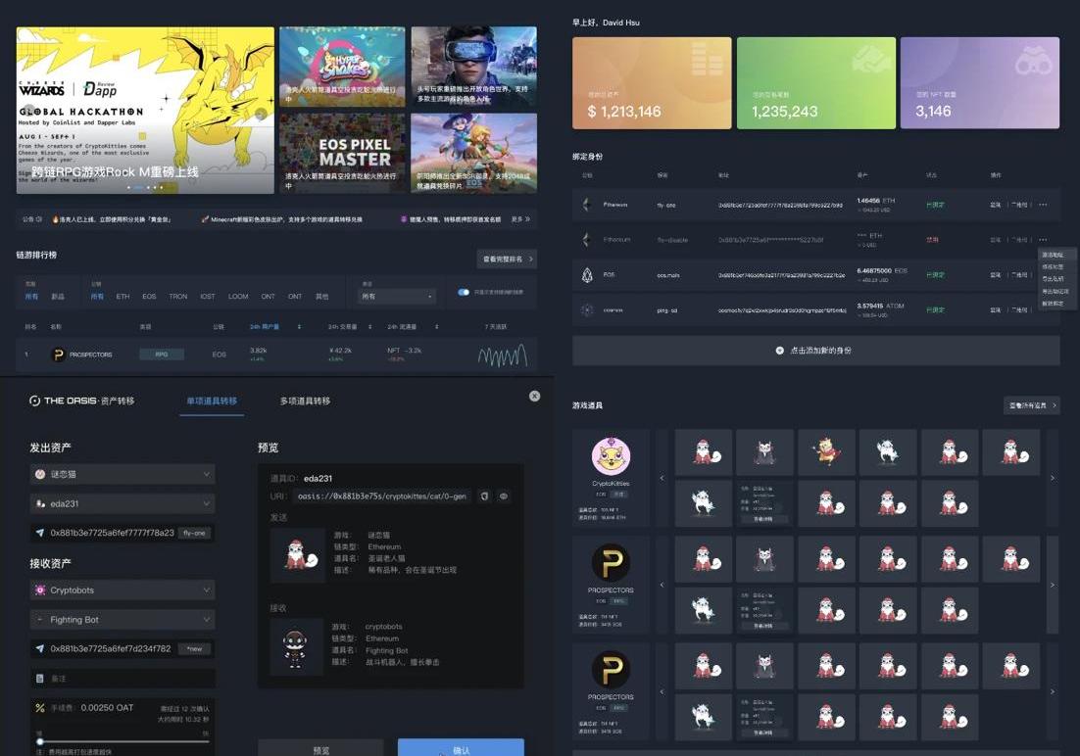Click the eye icon beside the URI
This screenshot has width=1080, height=756.
tap(504, 496)
